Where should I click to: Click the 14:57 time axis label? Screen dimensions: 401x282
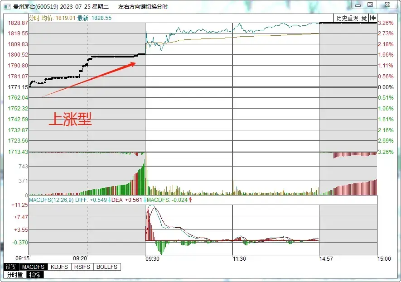(326, 259)
